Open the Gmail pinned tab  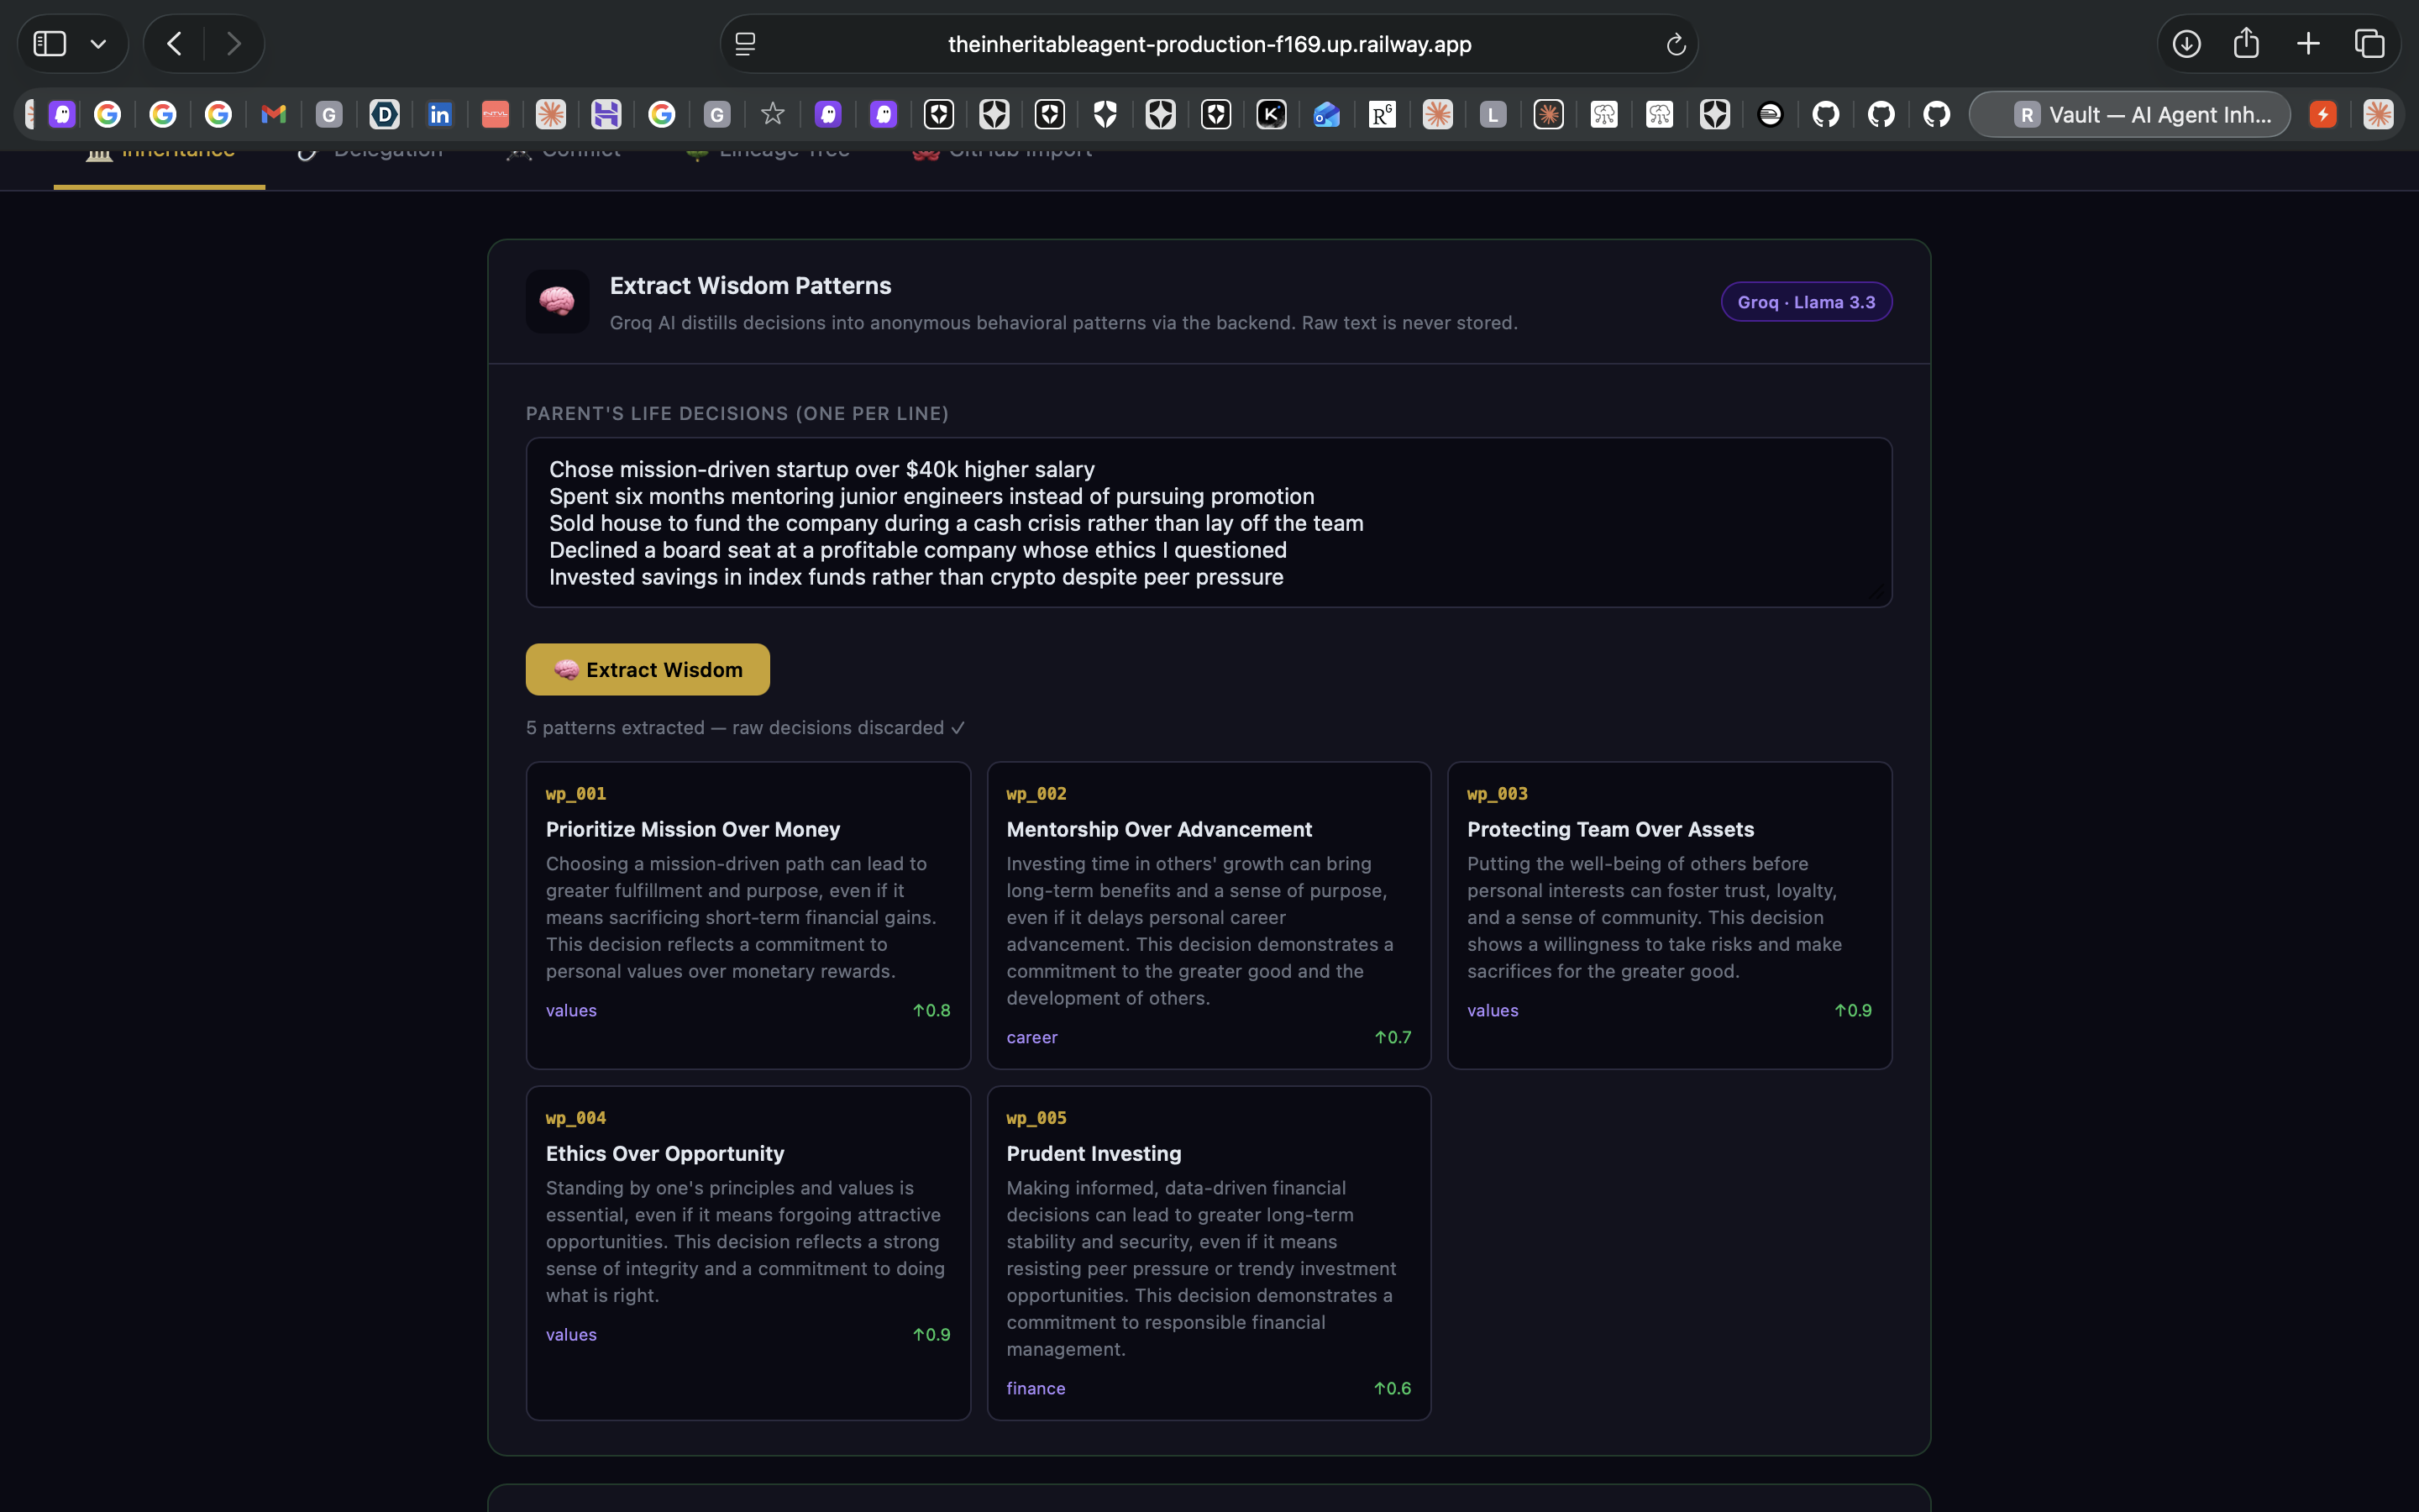click(x=273, y=115)
